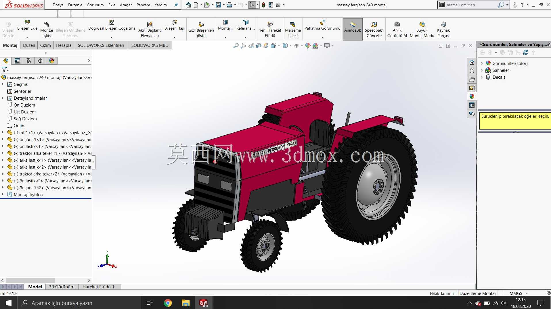Click the Apply Scene icon

coord(315,46)
